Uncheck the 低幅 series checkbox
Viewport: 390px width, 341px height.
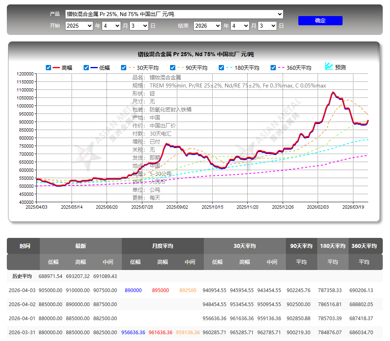tap(86, 68)
